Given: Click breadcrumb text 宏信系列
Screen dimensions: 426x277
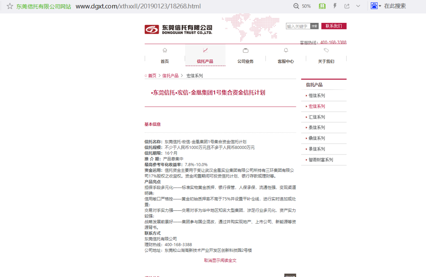Looking at the screenshot, I should [194, 76].
